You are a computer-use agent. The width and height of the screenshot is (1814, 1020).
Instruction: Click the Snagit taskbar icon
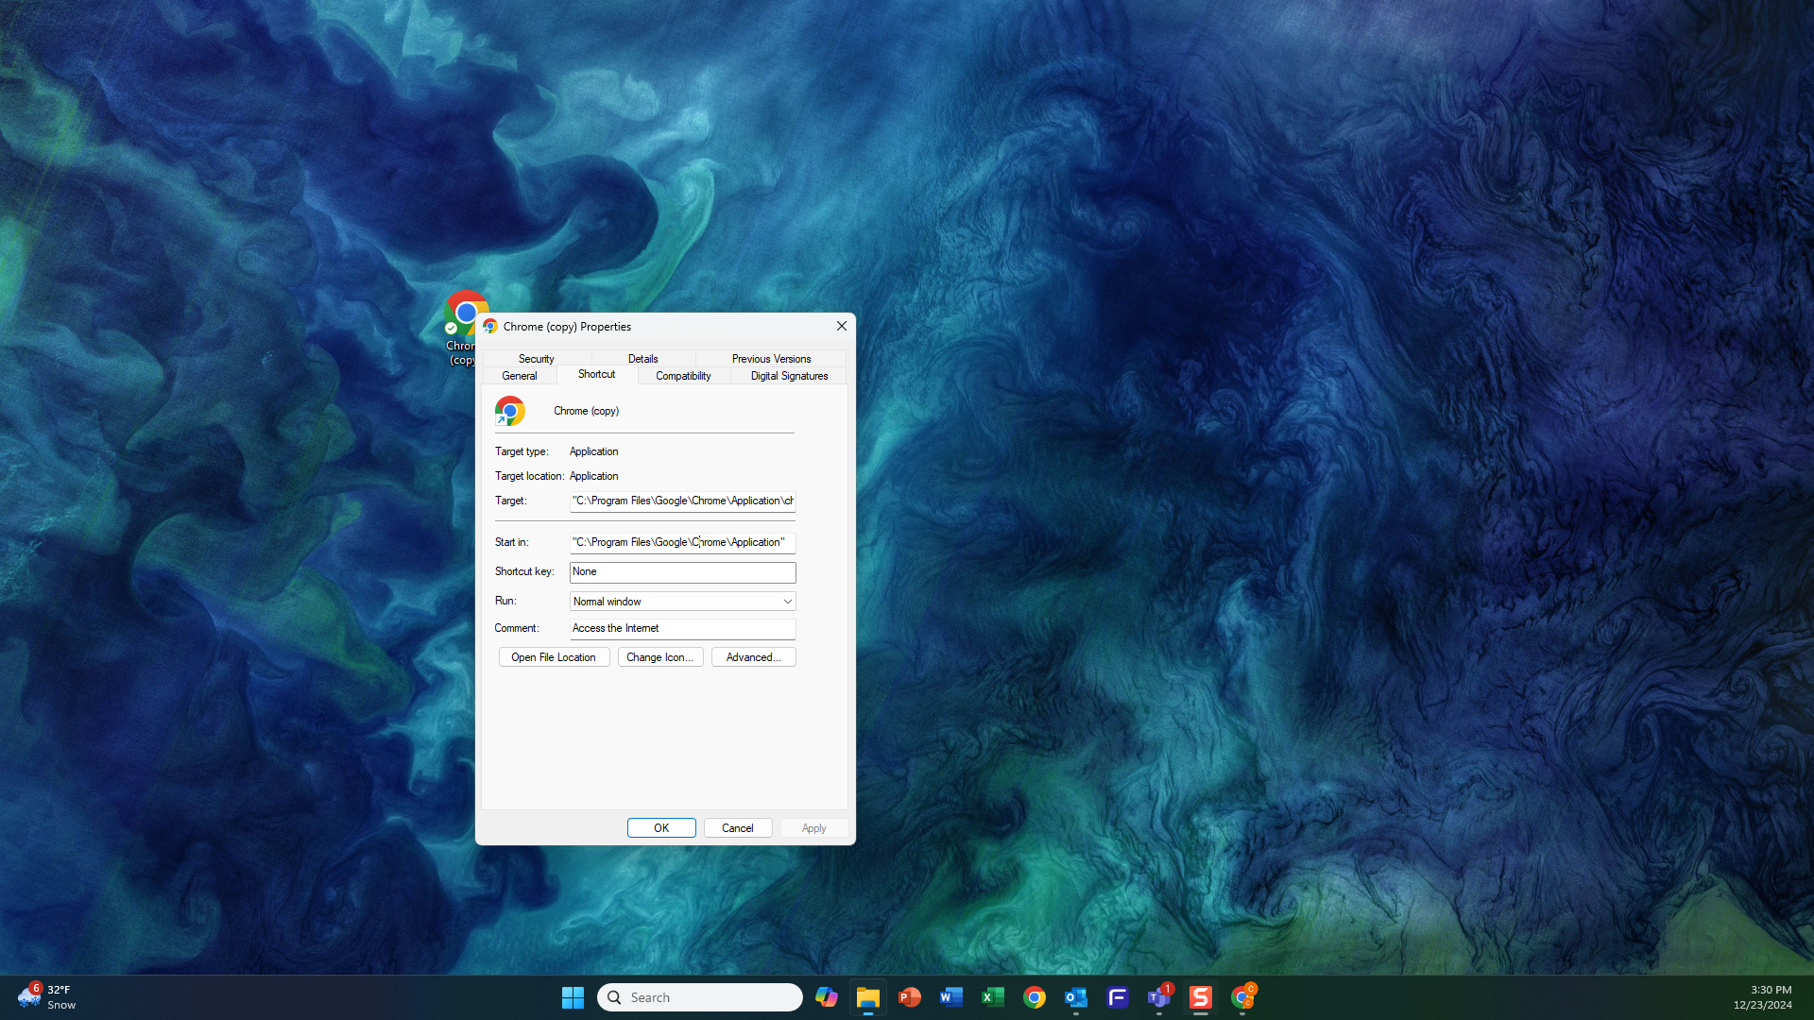click(1200, 997)
